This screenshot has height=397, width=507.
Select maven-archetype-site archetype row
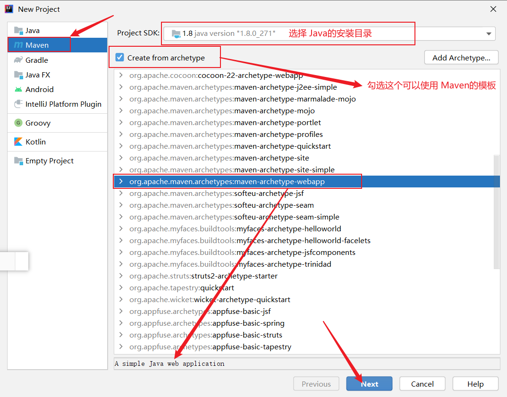pos(307,158)
